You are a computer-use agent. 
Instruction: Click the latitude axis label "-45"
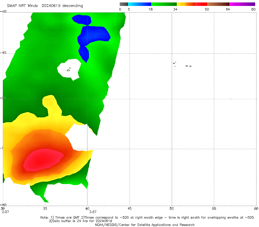tap(3, 53)
